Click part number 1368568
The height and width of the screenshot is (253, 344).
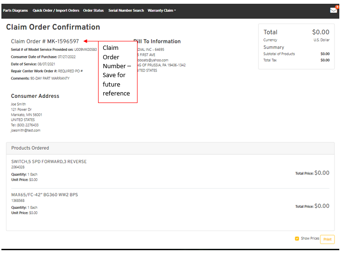[18, 200]
